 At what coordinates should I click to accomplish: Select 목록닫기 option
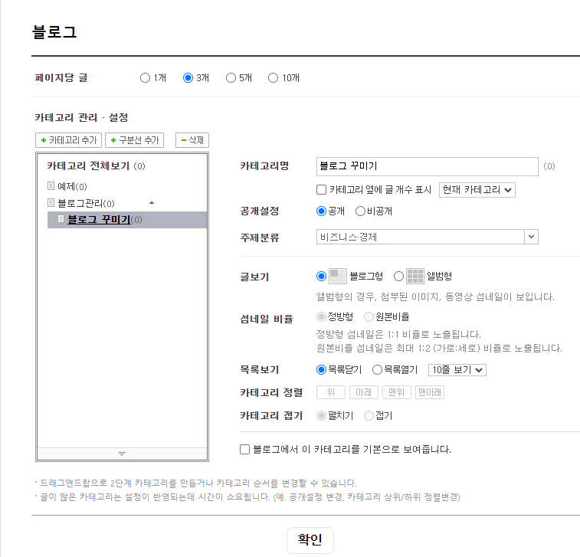point(322,370)
